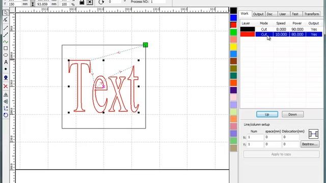
Task: Click the percent field showing 100
Action: 65,4
